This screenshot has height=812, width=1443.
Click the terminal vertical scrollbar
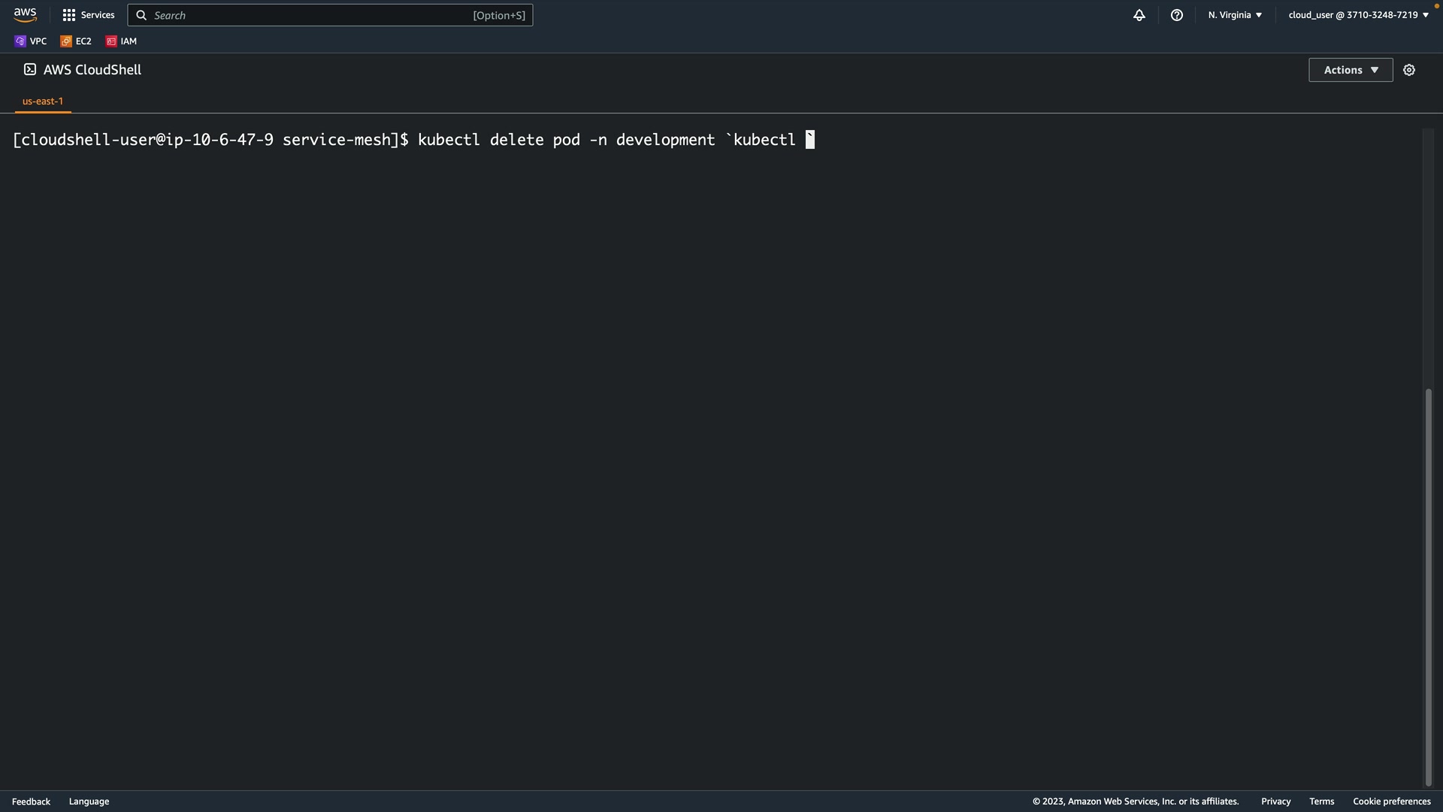(1429, 586)
